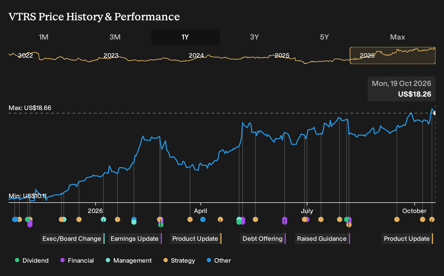Toggle the Financial legend filter
This screenshot has width=444, height=276.
(x=77, y=261)
